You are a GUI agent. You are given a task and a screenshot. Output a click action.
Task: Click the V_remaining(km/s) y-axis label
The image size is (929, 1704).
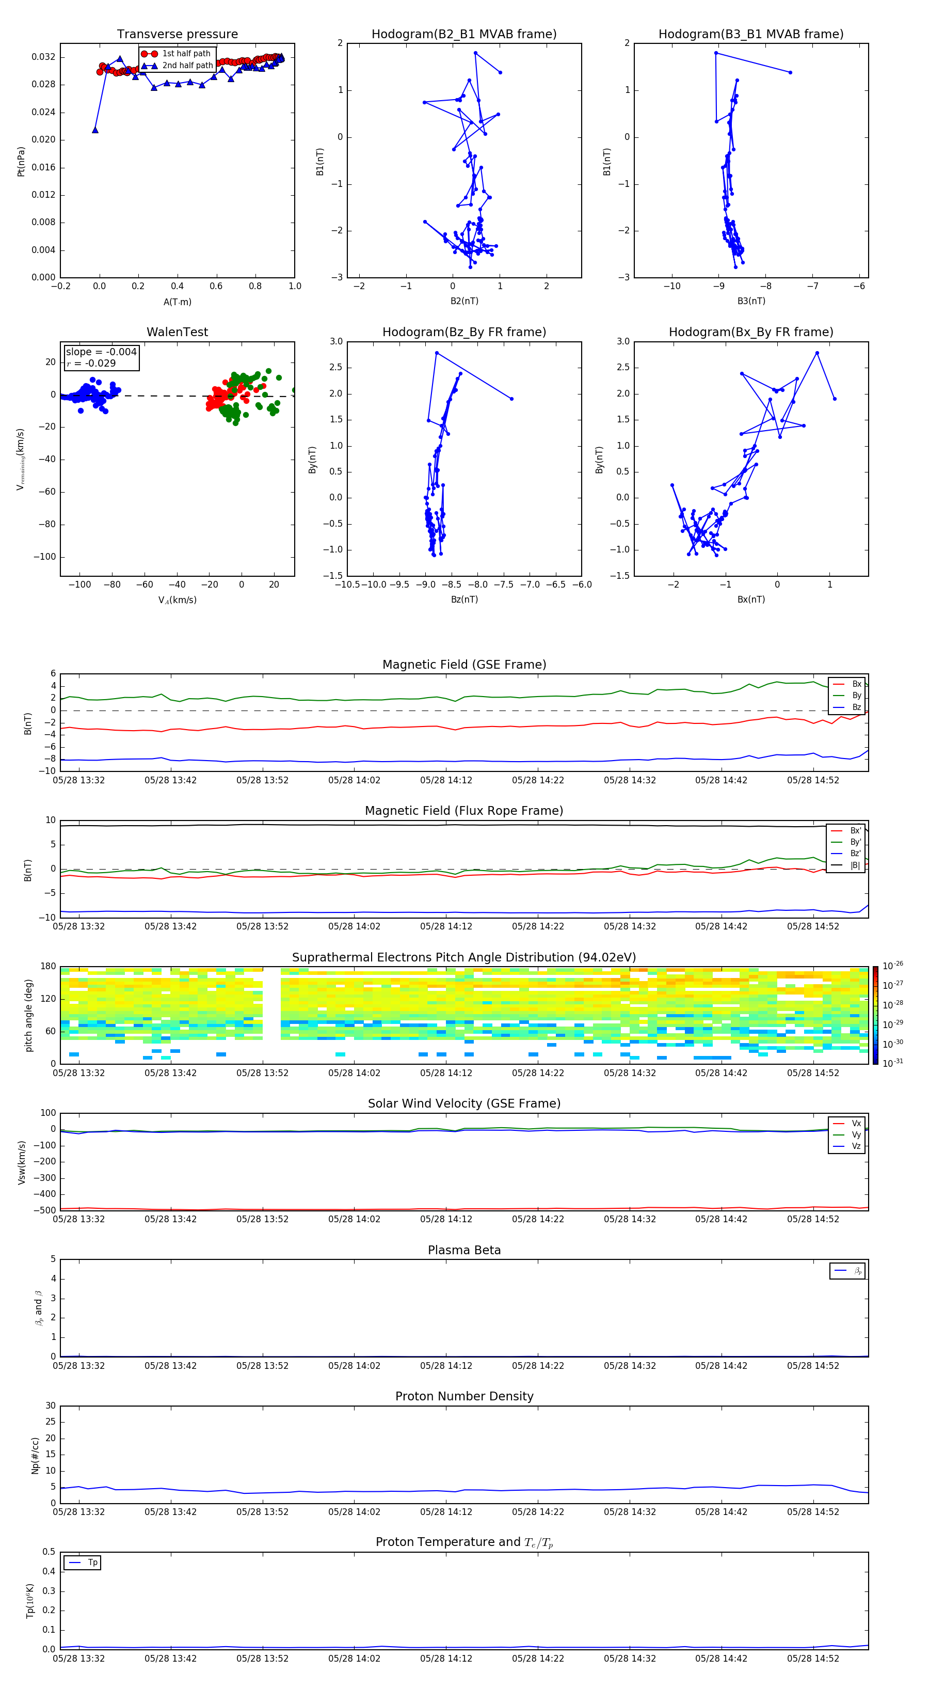coord(21,459)
